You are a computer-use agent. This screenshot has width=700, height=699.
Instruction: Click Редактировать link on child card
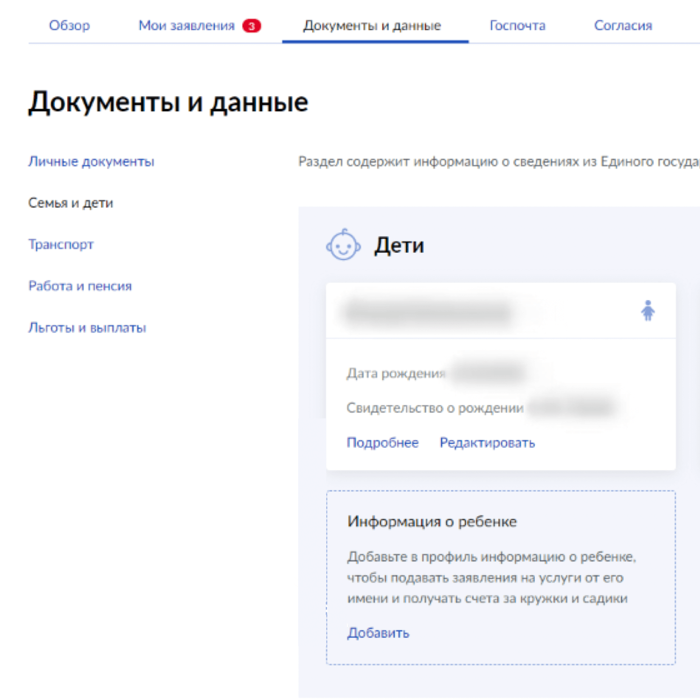point(487,443)
